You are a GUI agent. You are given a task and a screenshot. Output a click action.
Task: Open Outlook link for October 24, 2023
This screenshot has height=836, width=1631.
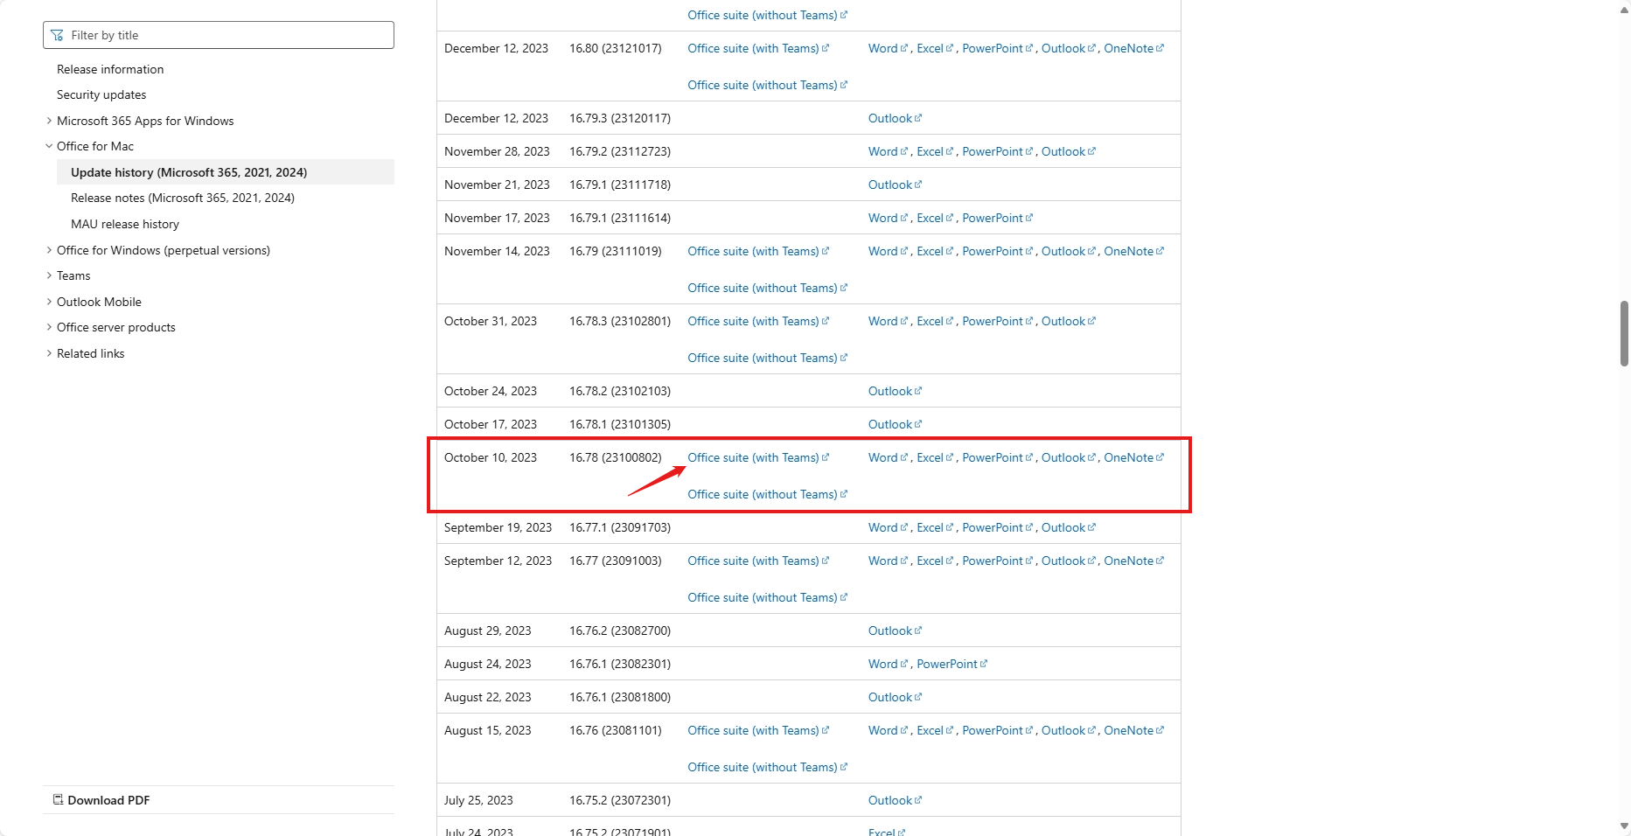tap(895, 391)
